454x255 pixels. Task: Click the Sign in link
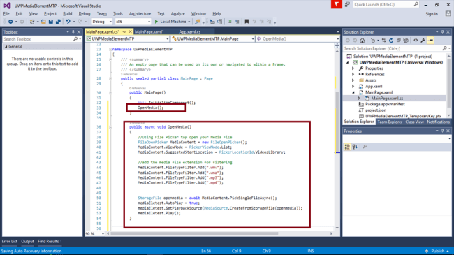[x=432, y=13]
